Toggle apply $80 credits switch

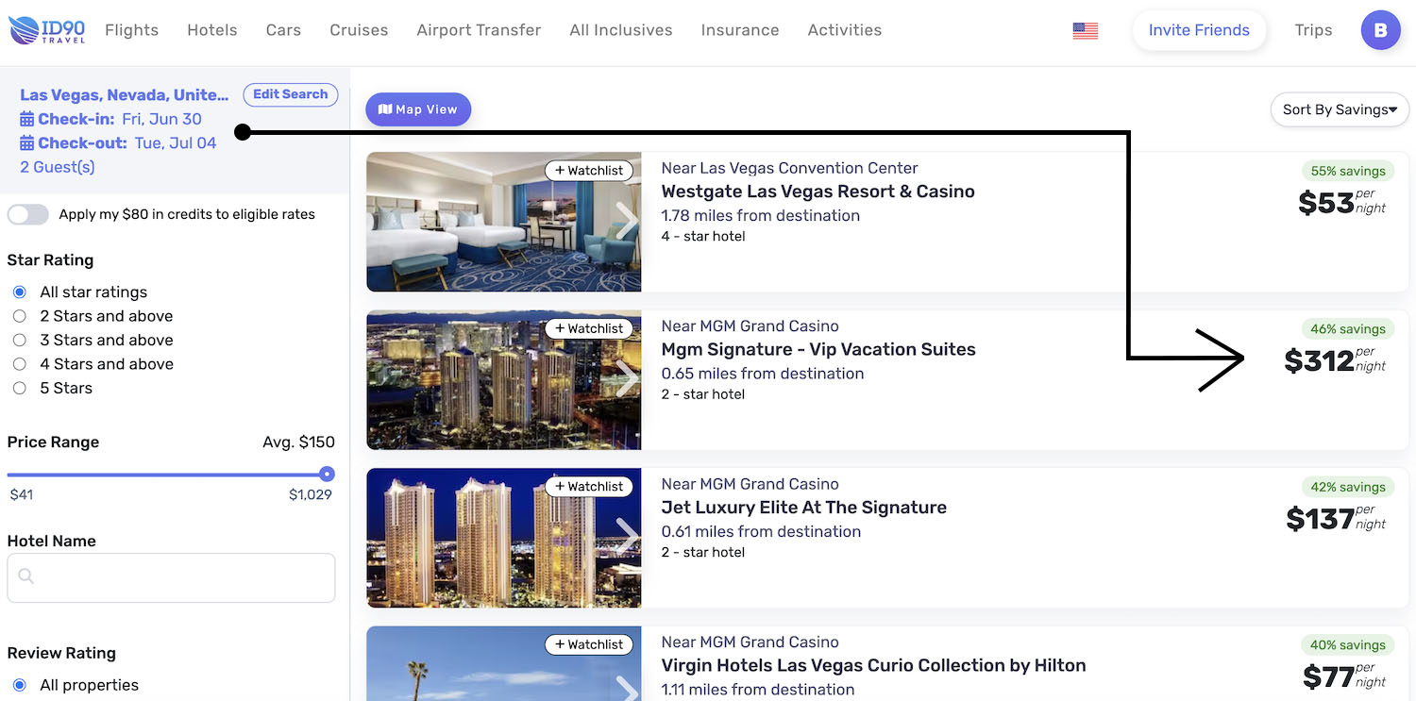(x=27, y=214)
